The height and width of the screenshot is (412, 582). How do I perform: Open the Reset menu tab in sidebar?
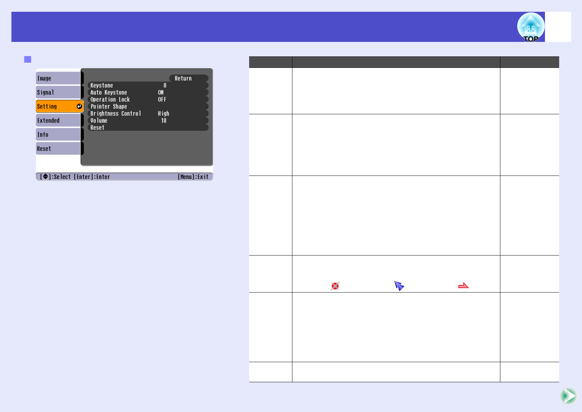(x=58, y=149)
